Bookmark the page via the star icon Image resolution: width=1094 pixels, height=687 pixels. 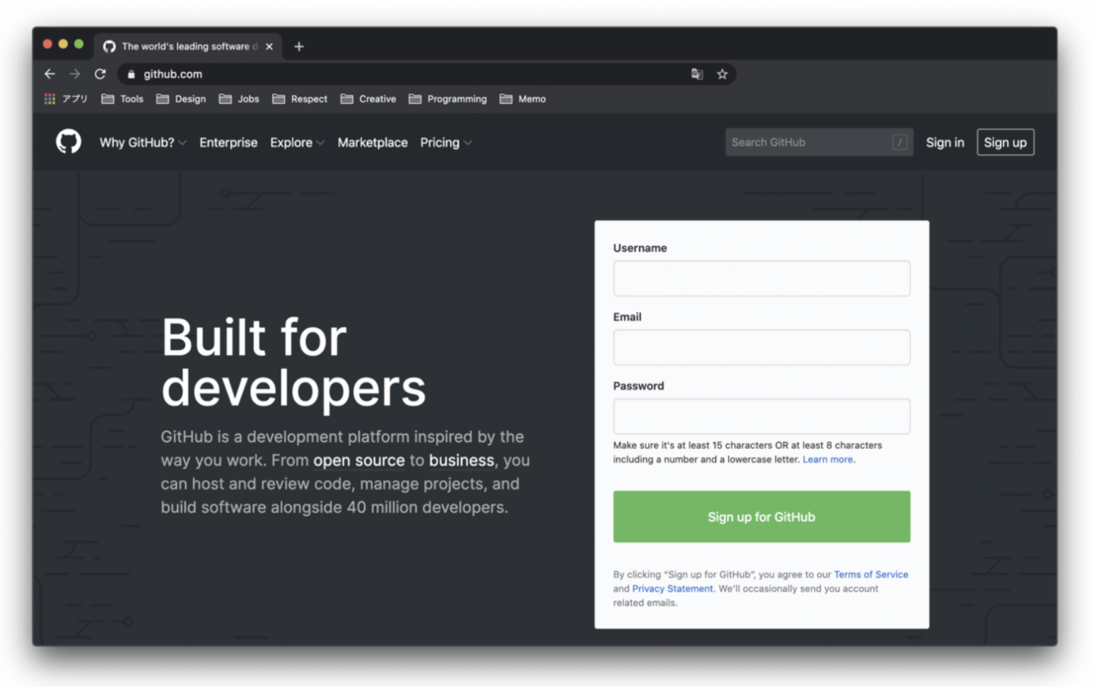pos(722,73)
